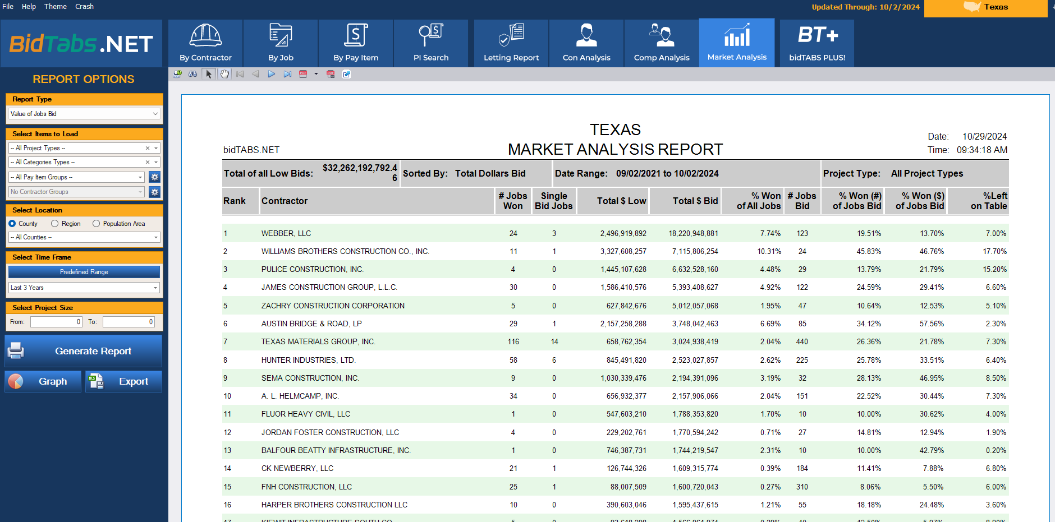Screen dimensions: 1055x522
Task: Open Contractor Groups settings gear
Action: pos(154,192)
